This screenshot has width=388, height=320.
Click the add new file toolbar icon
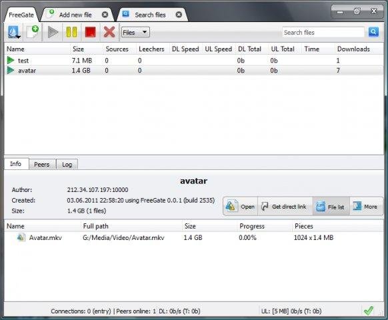click(33, 32)
